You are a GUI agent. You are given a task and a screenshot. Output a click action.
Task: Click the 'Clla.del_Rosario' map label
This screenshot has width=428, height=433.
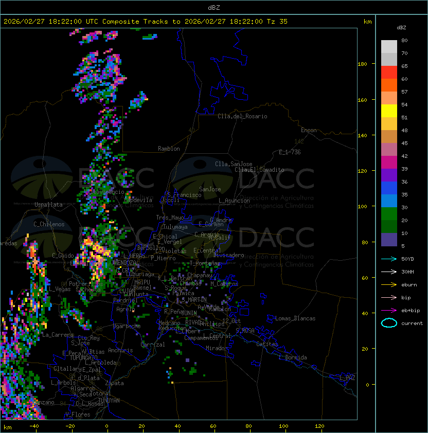[242, 116]
